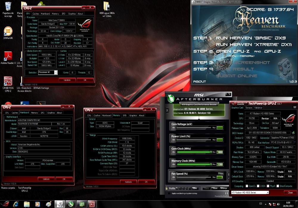Viewport: 298px width, 208px height.
Task: Switch to the Heaven Benchmark taskbar button
Action: click(60, 204)
